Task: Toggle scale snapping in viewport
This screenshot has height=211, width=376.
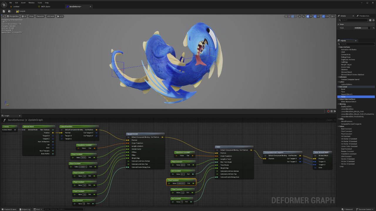Action: coord(323,16)
